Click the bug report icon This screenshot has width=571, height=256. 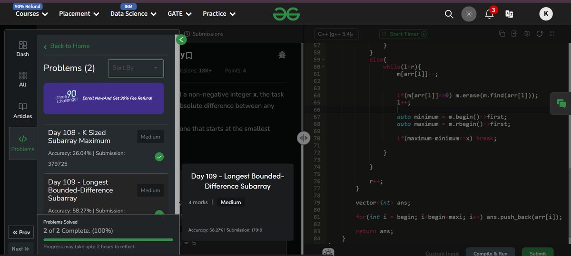click(x=282, y=55)
